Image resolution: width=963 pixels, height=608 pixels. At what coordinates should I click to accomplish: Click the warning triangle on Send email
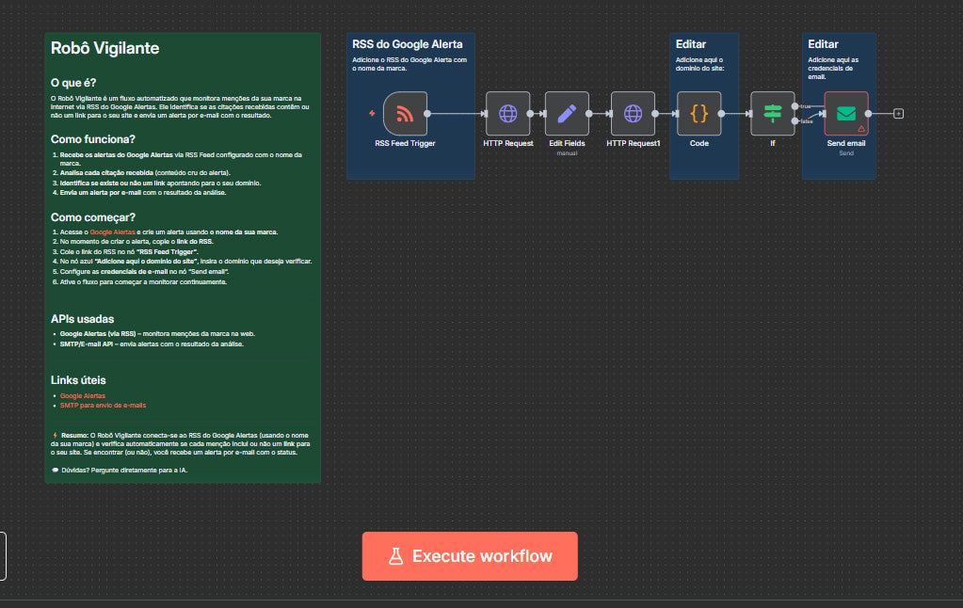click(x=861, y=128)
